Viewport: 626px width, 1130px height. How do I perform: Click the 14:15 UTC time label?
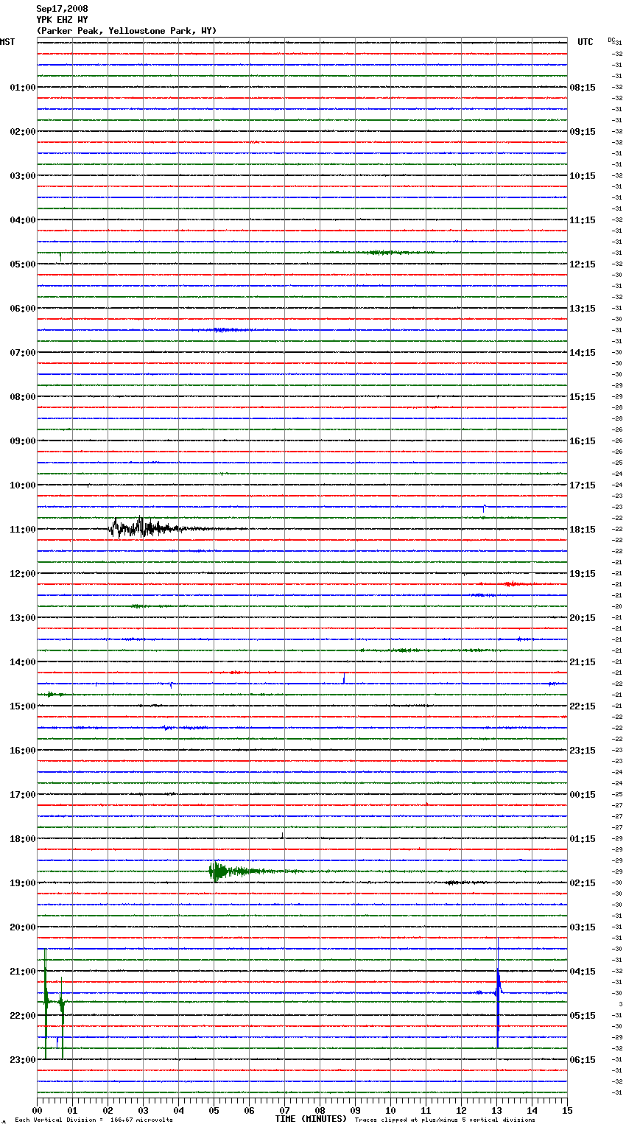[x=583, y=353]
